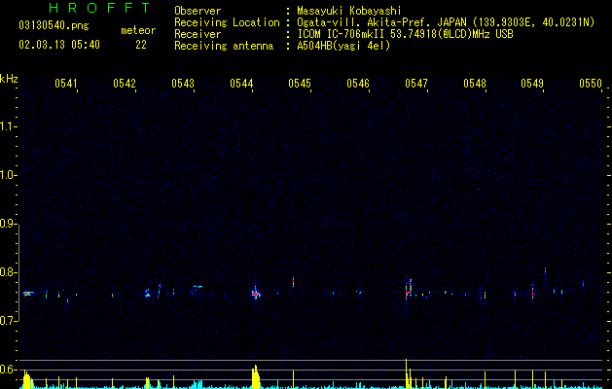612x389 pixels.
Task: Click the 0545 time marker
Action: pos(300,84)
